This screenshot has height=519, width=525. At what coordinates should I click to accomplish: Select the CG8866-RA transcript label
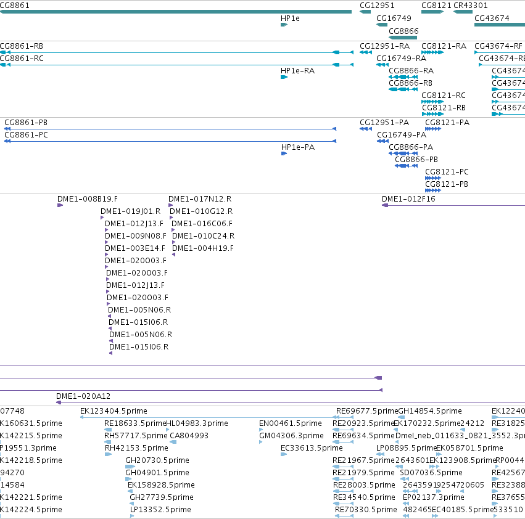point(411,71)
